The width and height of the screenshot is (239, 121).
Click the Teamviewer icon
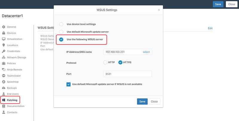point(4,76)
